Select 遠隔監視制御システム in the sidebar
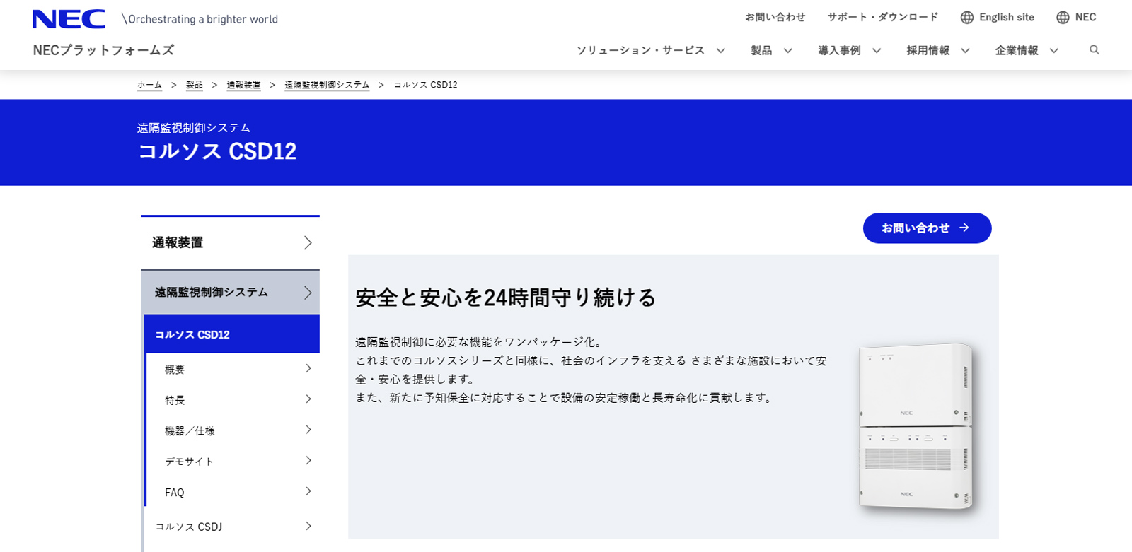Screen dimensions: 1132x552 point(230,293)
